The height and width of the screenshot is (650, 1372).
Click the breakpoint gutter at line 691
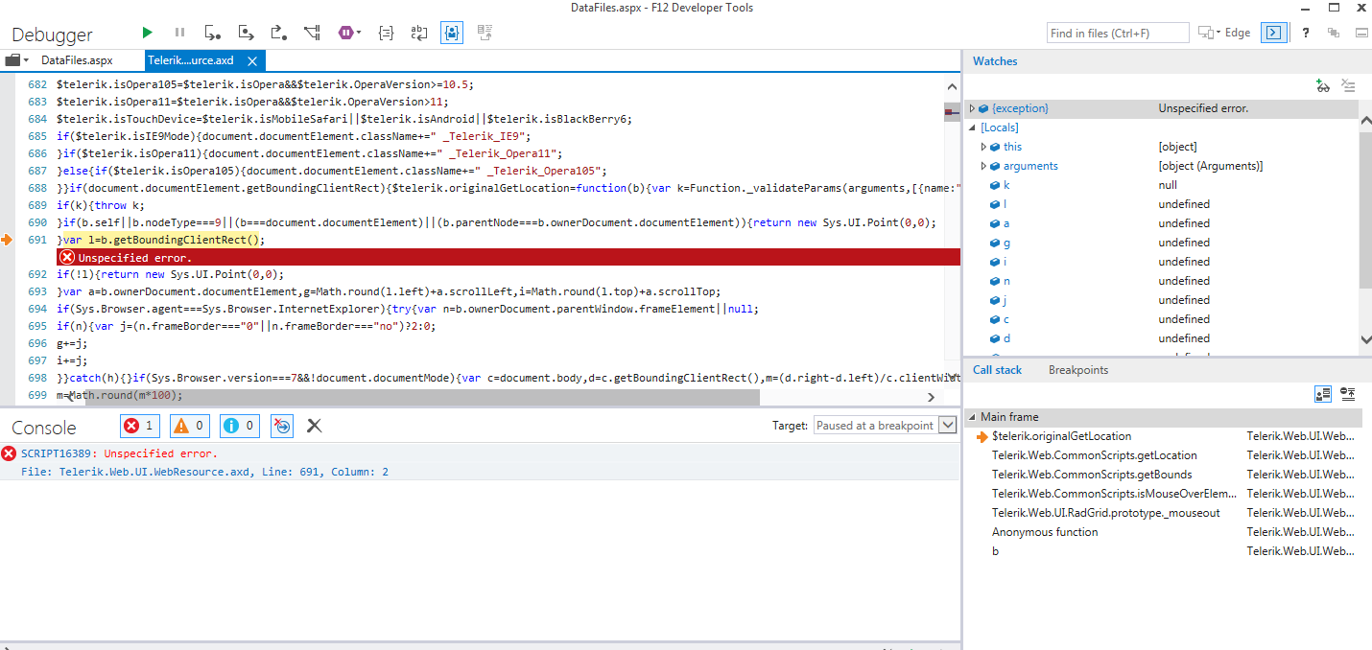pyautogui.click(x=9, y=240)
